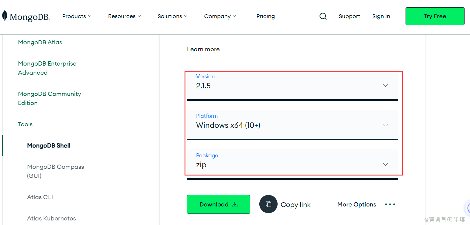Select MongoDB Compass (GUI) in sidebar
The height and width of the screenshot is (225, 470).
coord(55,171)
